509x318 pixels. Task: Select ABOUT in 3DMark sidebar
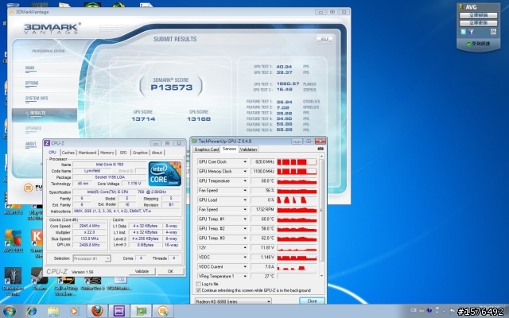[x=31, y=144]
